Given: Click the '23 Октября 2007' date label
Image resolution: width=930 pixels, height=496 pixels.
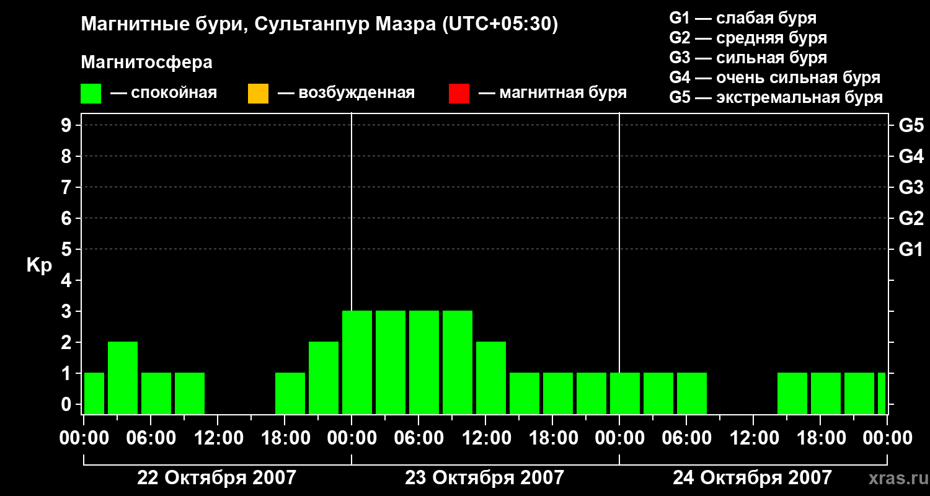Looking at the screenshot, I should [484, 478].
